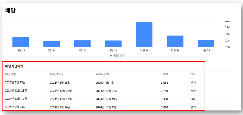Viewport: 243px width, 115px height.
Task: Click payment date 2025년 4월 1일
Action: (x=105, y=83)
